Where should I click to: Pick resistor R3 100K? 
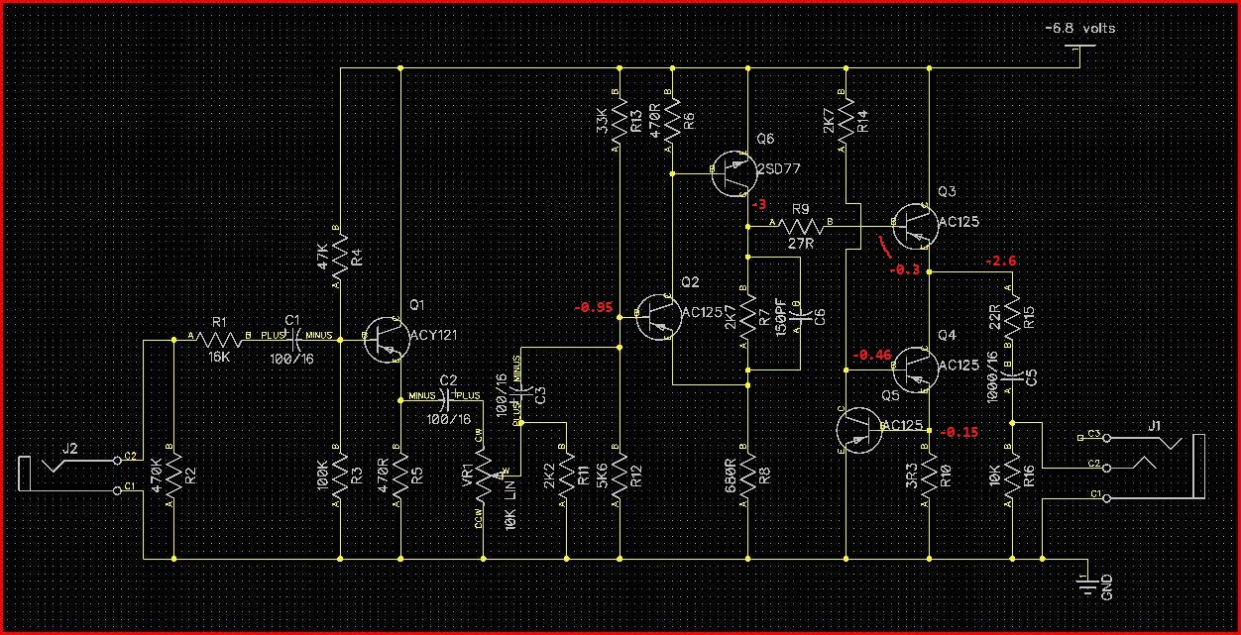tap(340, 476)
